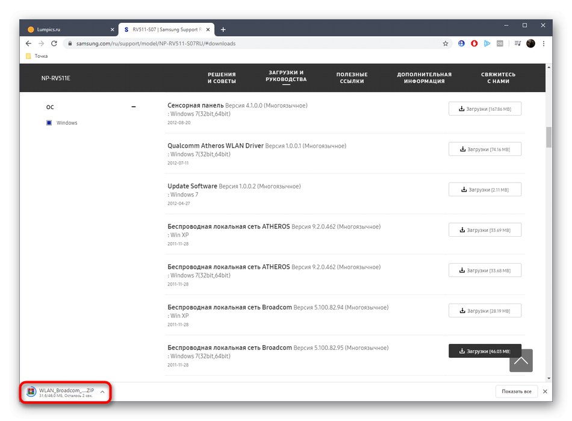Click Показать все downloads button

(x=516, y=391)
